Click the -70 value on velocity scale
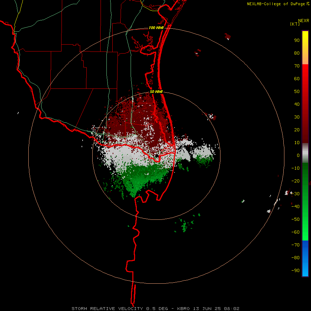Image resolution: width=311 pixels, height=311 pixels. 295,245
